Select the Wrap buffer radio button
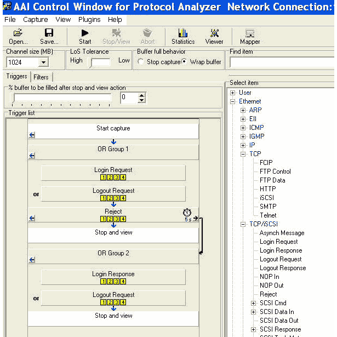Viewport: 337px width, 337px height. 184,62
